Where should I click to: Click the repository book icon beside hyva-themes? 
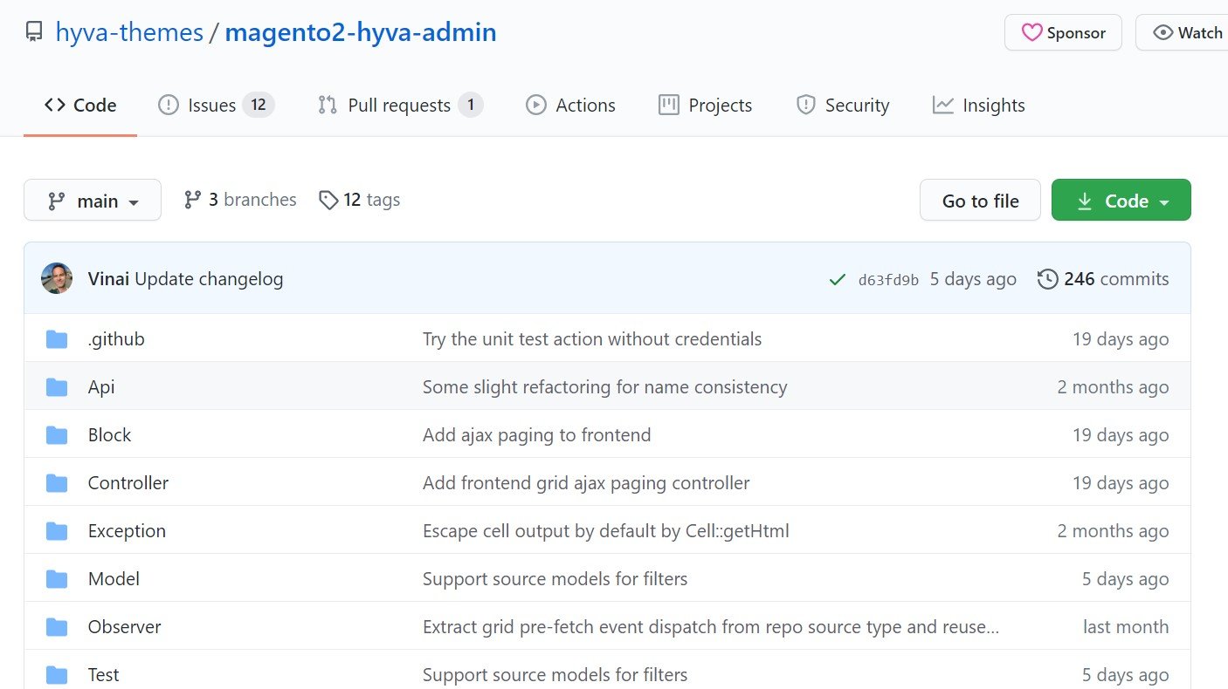pyautogui.click(x=34, y=33)
